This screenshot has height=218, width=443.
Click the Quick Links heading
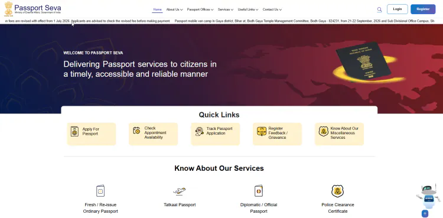coord(219,115)
